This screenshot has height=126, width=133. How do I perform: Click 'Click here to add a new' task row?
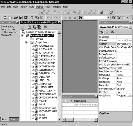86,105
